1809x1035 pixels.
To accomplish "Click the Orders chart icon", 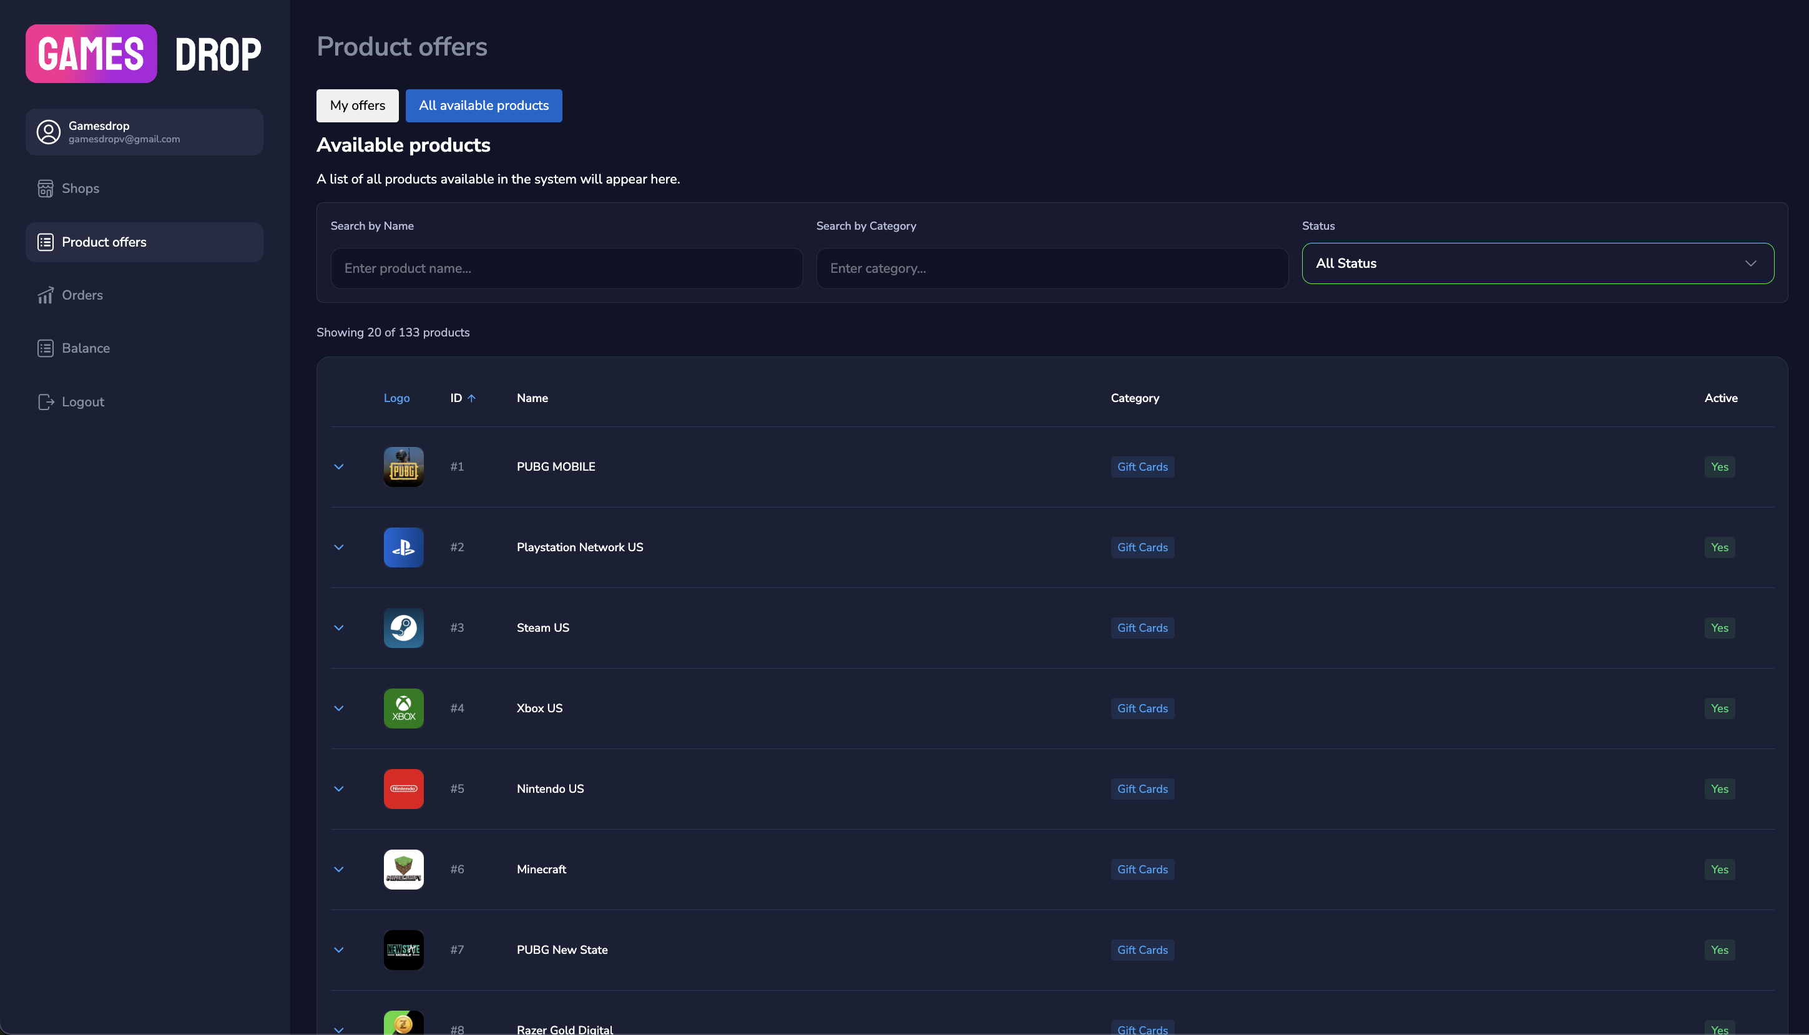I will click(46, 295).
